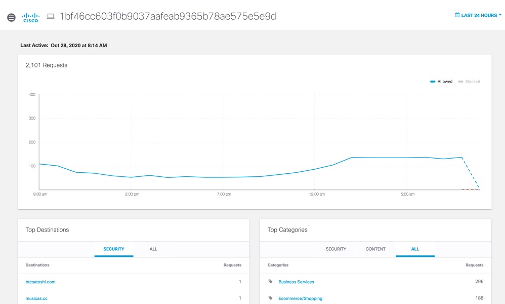The width and height of the screenshot is (505, 304).
Task: Open the Business Services category link
Action: click(296, 282)
